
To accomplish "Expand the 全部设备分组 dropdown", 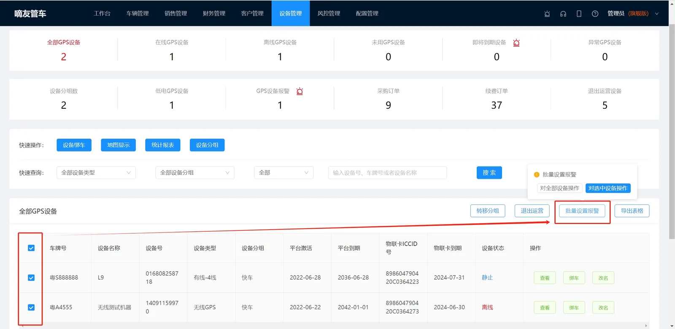I will click(x=195, y=173).
